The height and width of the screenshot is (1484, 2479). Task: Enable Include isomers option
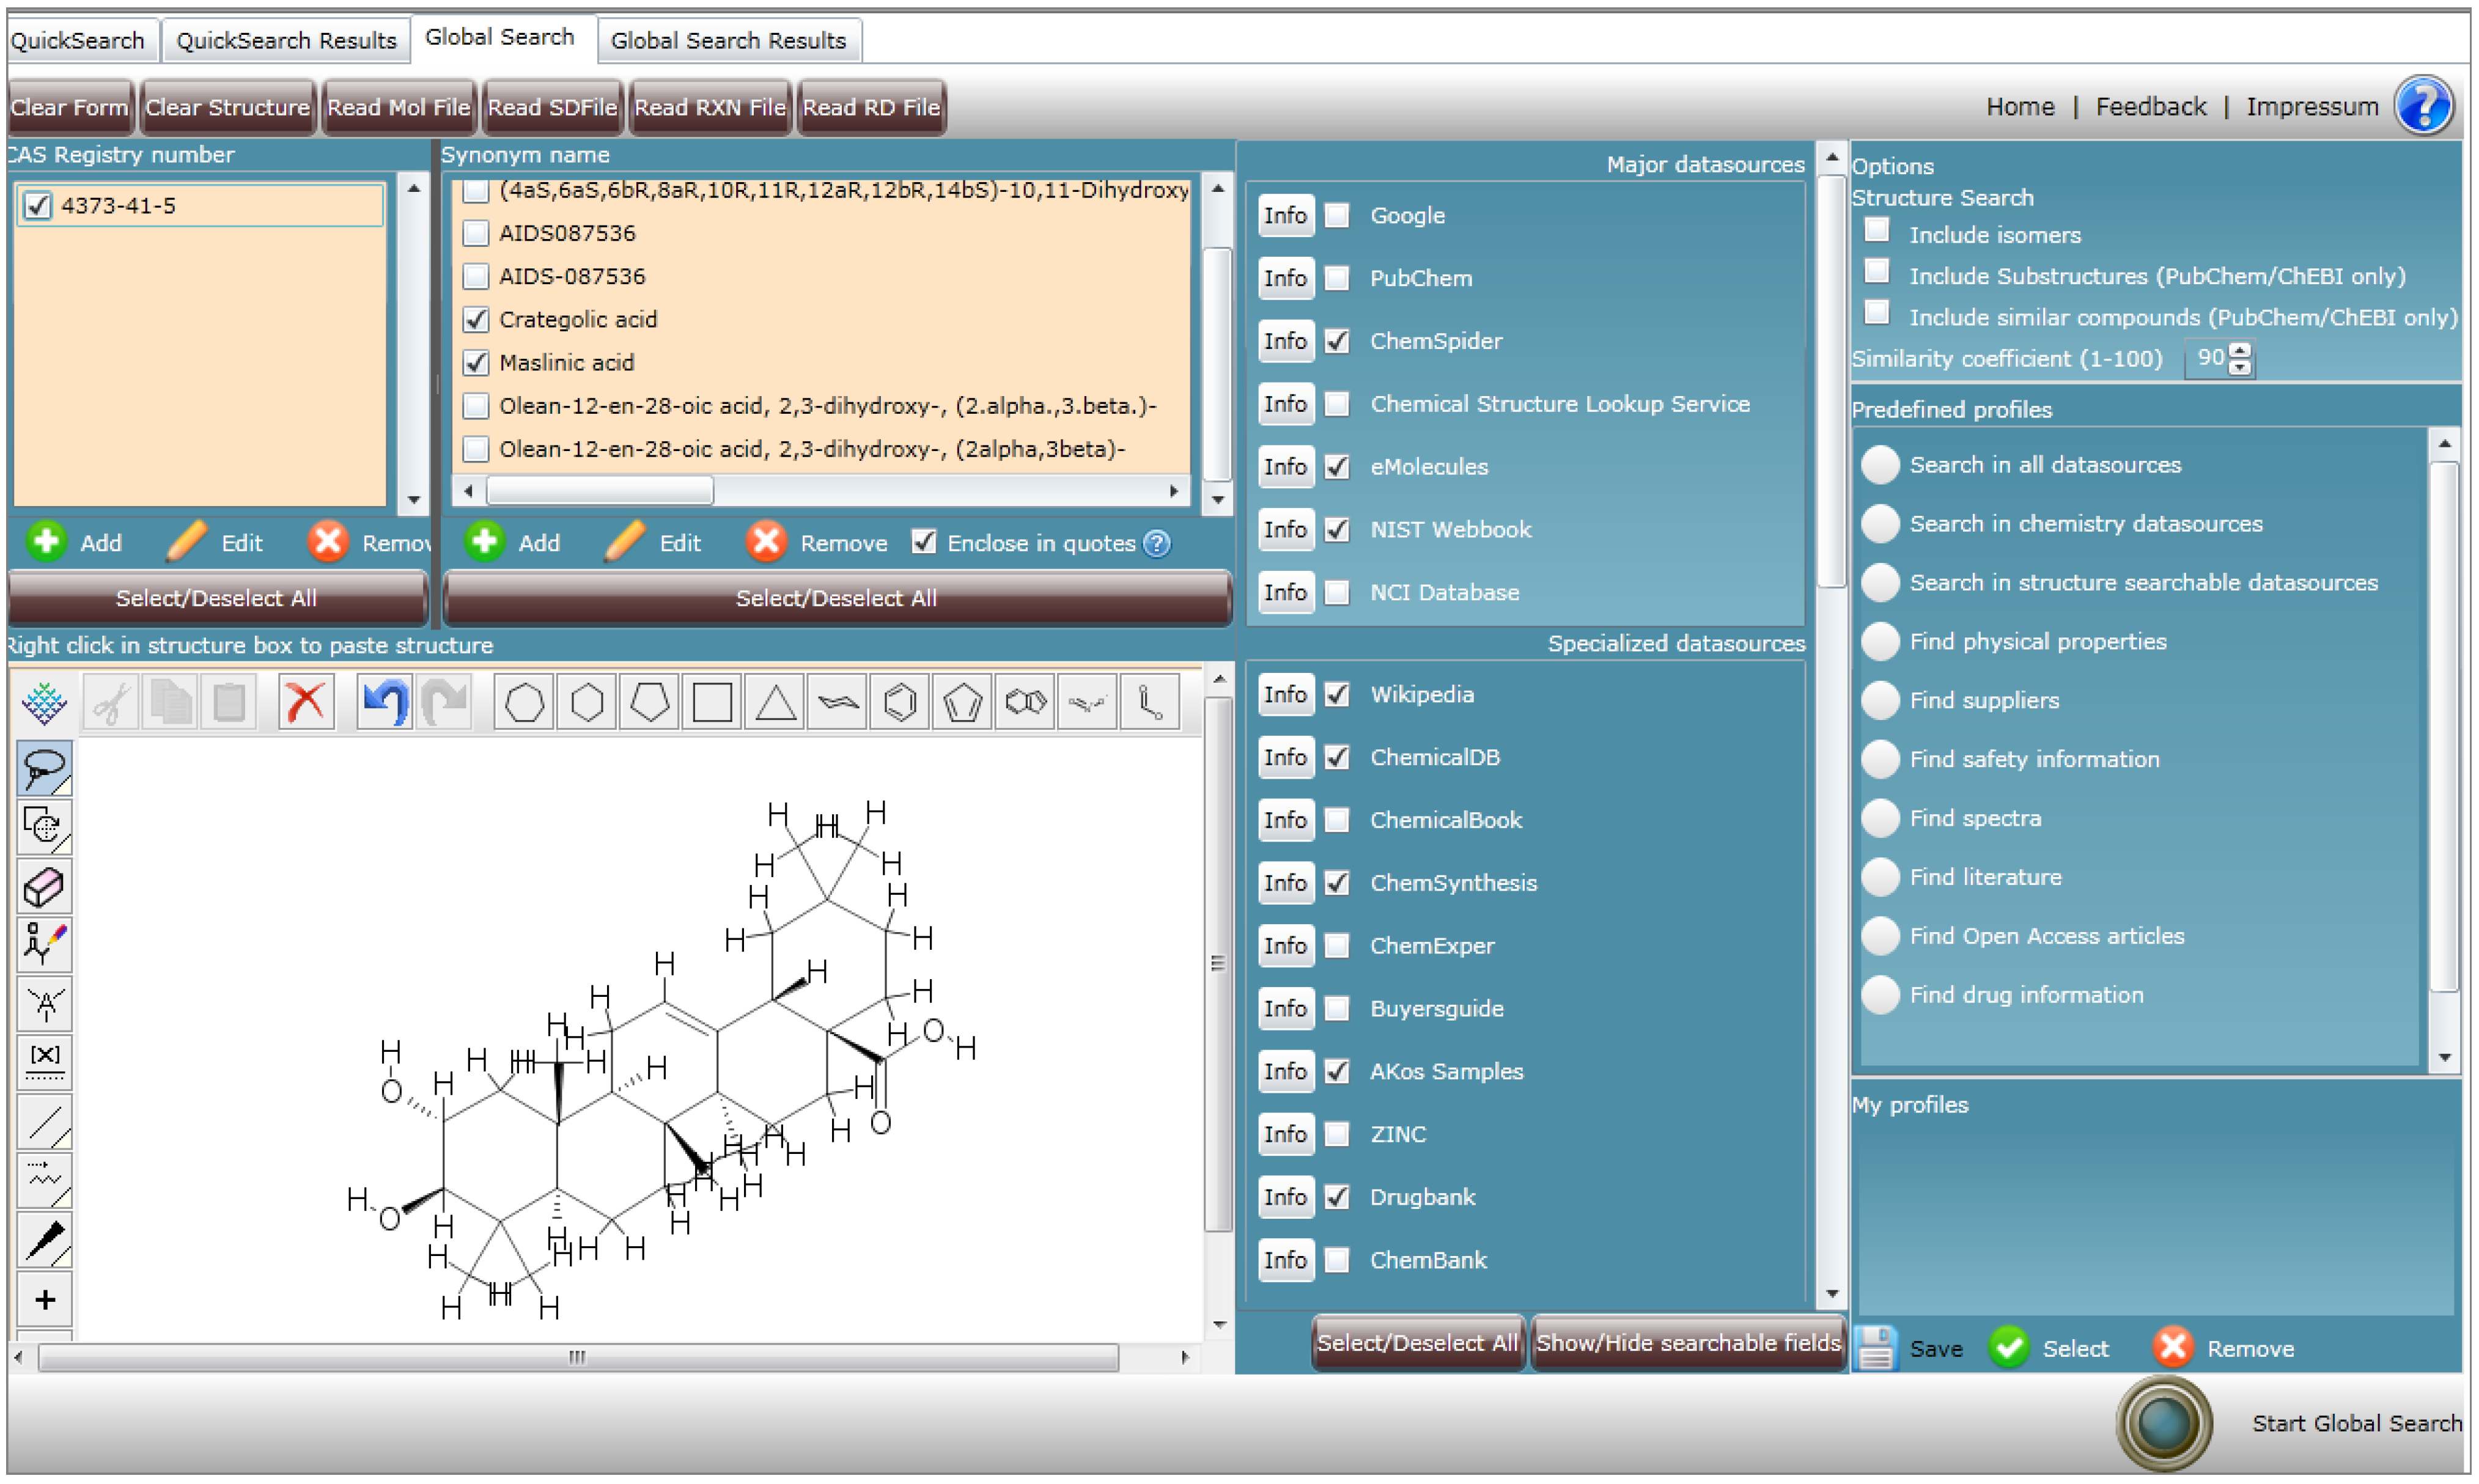point(1877,231)
